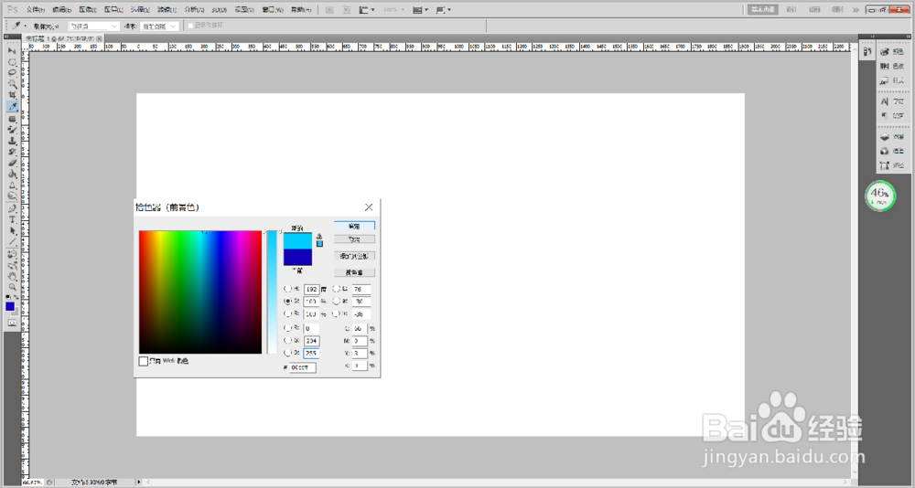Select the Eraser tool
The height and width of the screenshot is (488, 915).
click(12, 163)
